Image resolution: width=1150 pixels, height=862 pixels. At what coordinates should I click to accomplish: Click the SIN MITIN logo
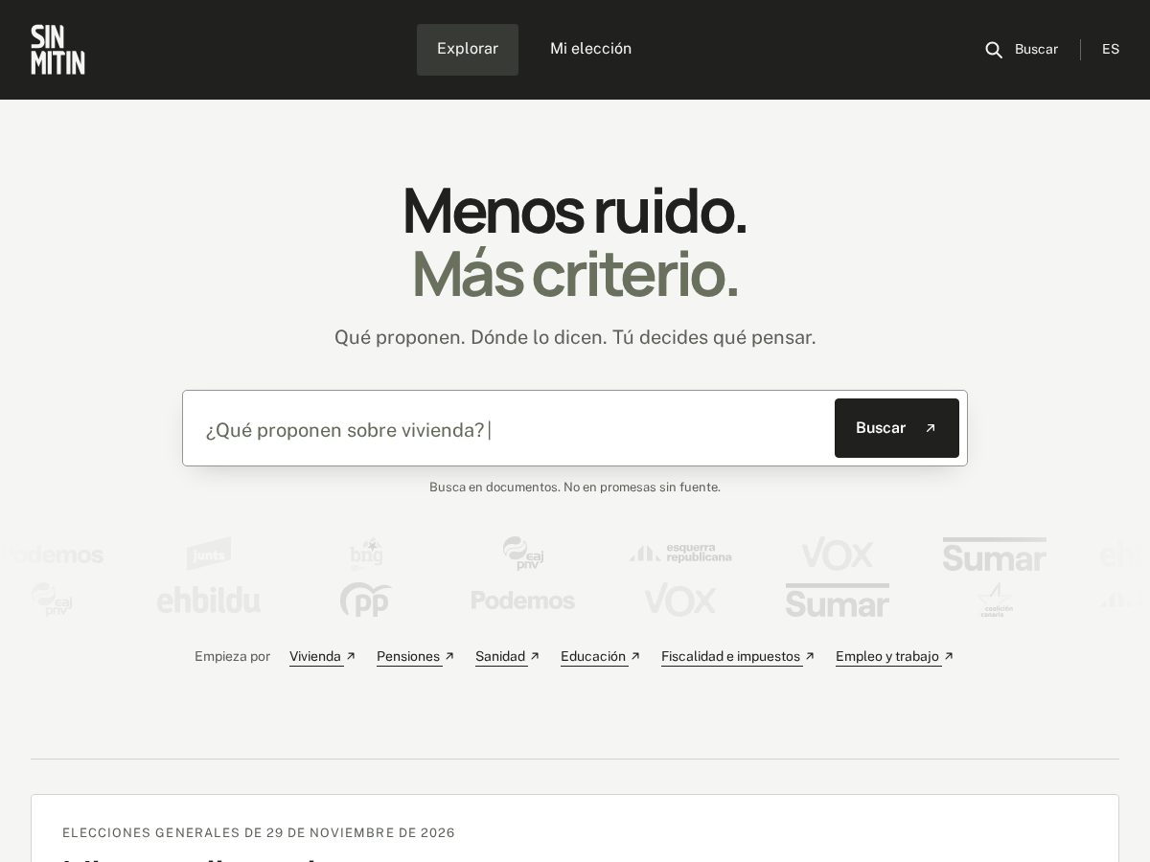coord(57,50)
